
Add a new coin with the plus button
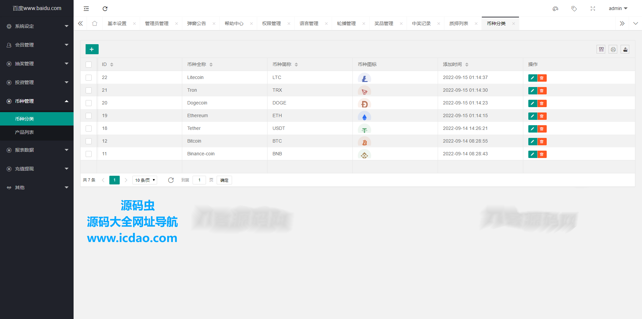[92, 49]
